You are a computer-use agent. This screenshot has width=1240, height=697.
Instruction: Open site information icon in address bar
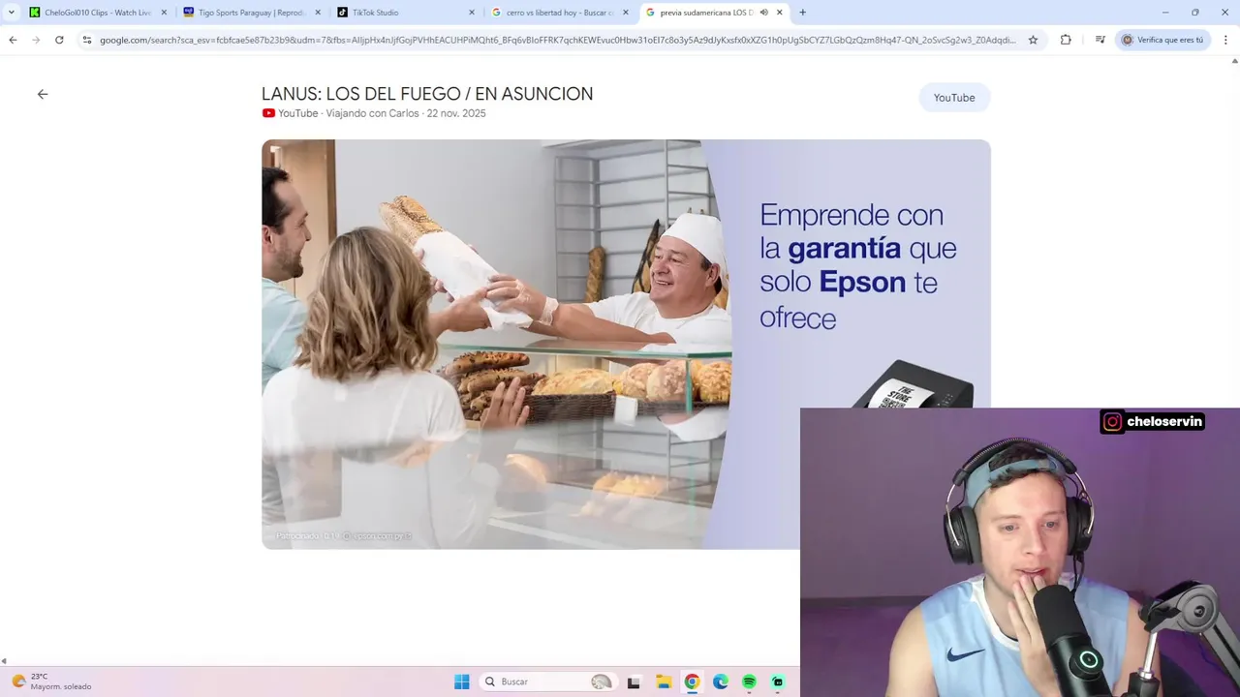(x=87, y=40)
